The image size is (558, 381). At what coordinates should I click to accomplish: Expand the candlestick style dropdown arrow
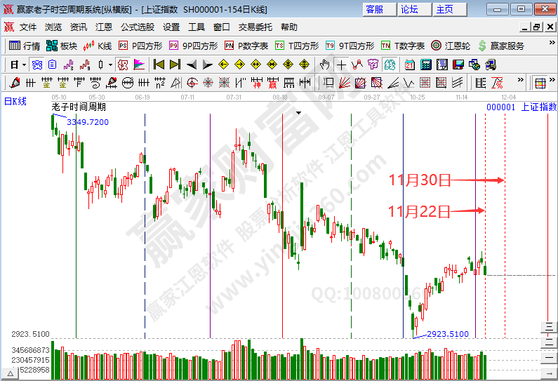coord(109,65)
